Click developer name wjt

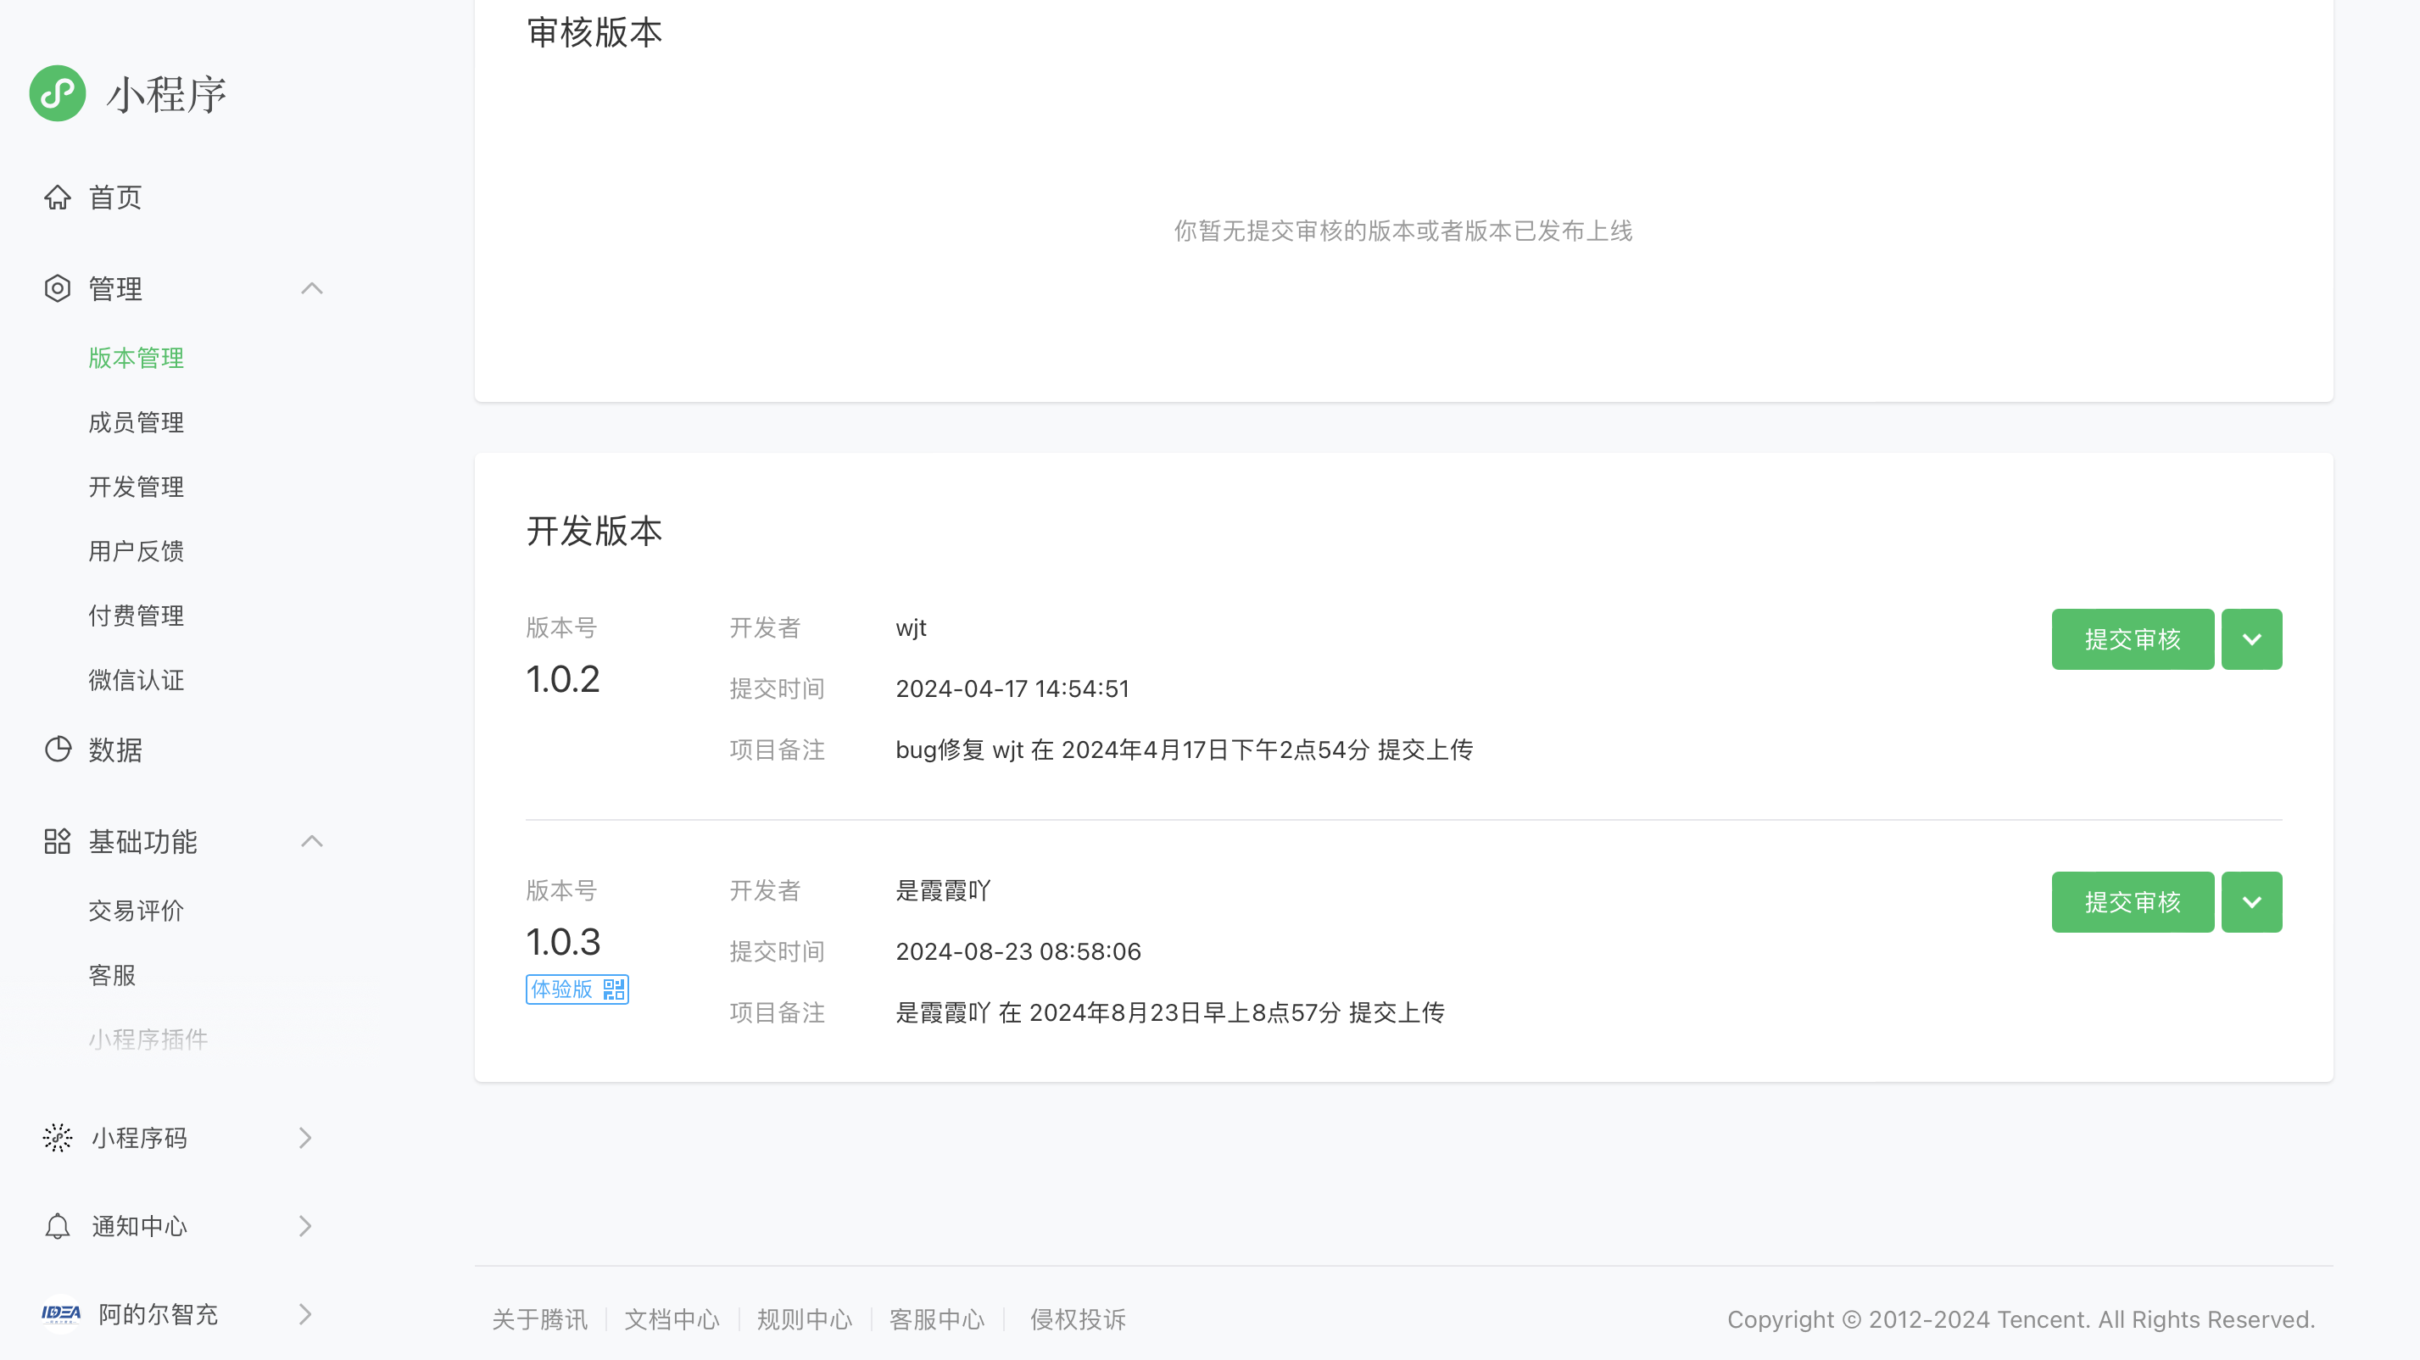[911, 627]
